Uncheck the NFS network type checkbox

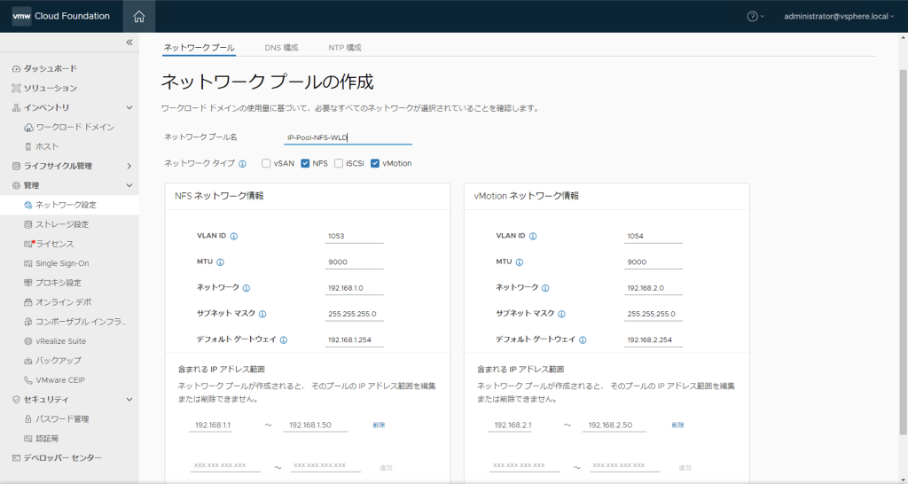pos(305,163)
